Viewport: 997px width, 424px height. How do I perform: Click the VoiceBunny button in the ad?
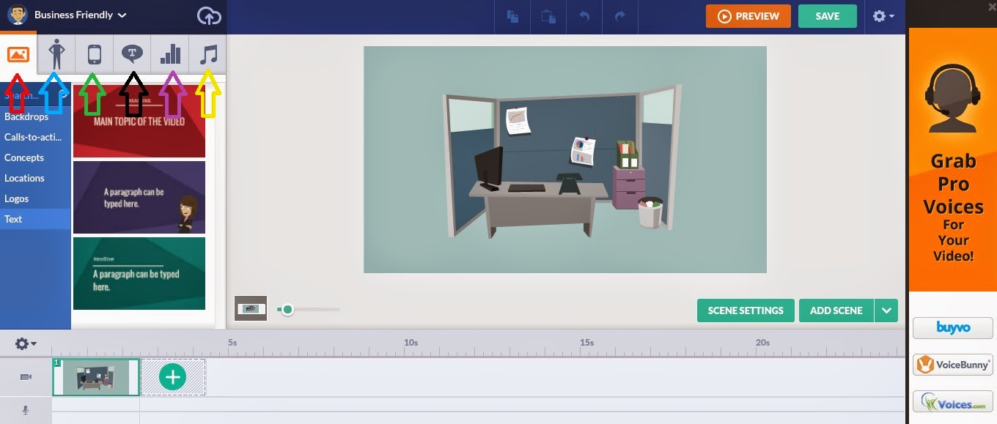[953, 365]
